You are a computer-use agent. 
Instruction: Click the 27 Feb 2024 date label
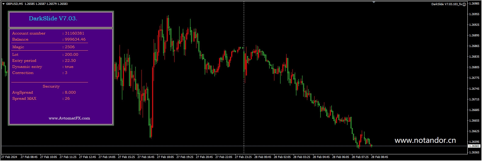click(x=9, y=157)
